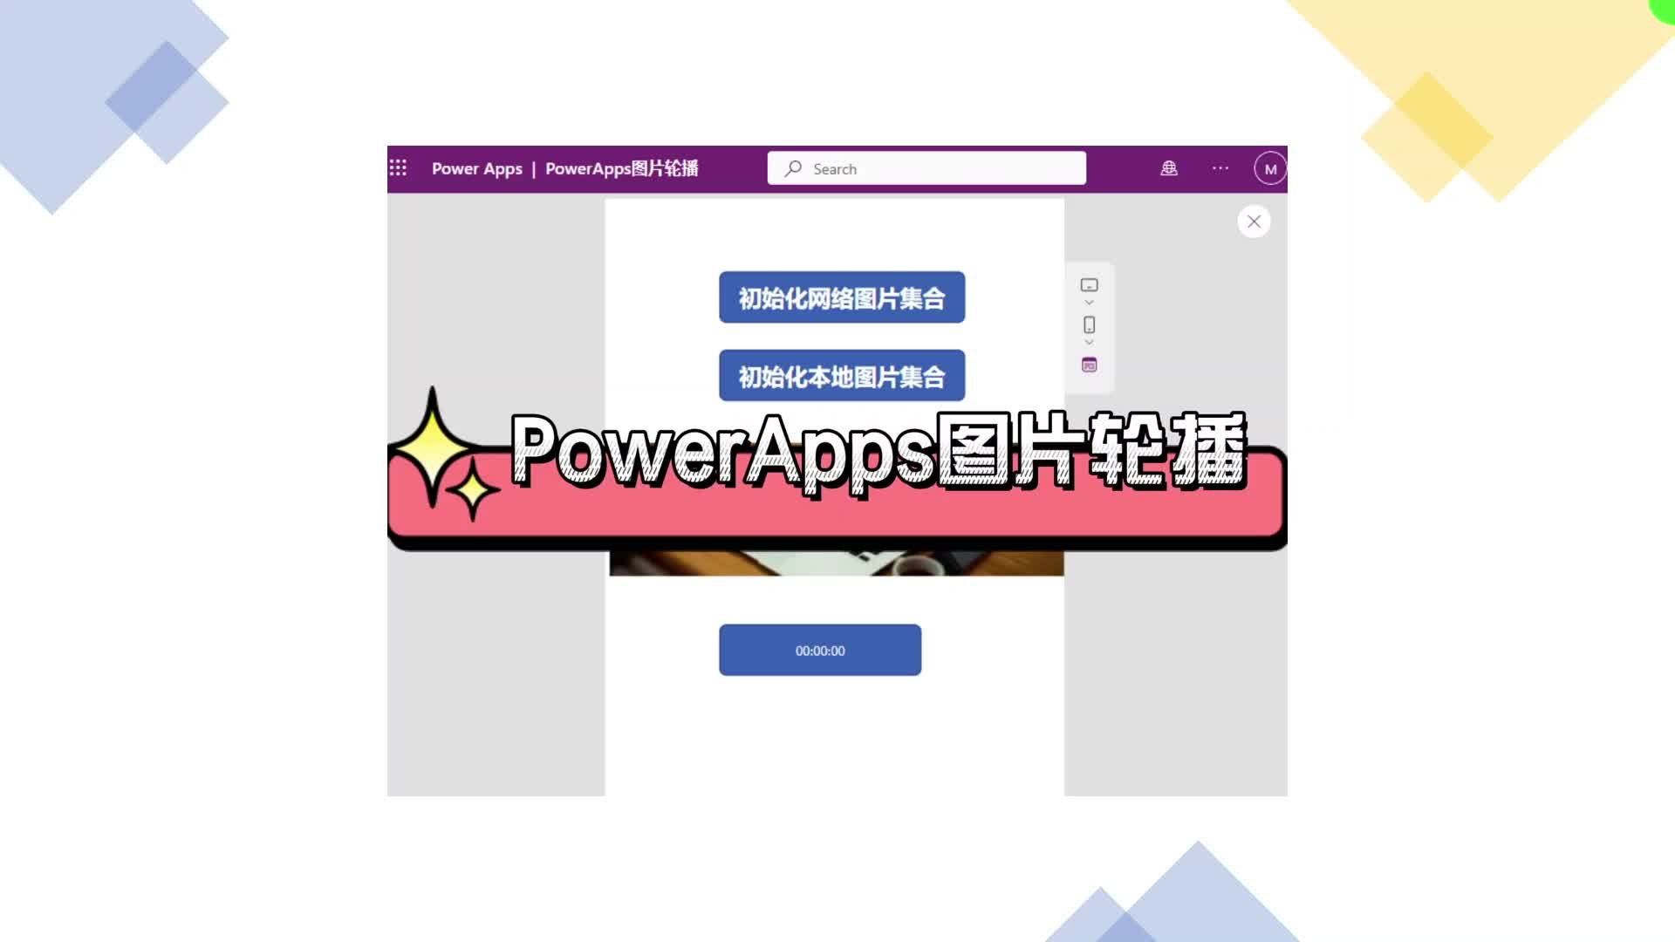Image resolution: width=1675 pixels, height=942 pixels.
Task: Select the device/mobile preview icon
Action: coord(1088,324)
